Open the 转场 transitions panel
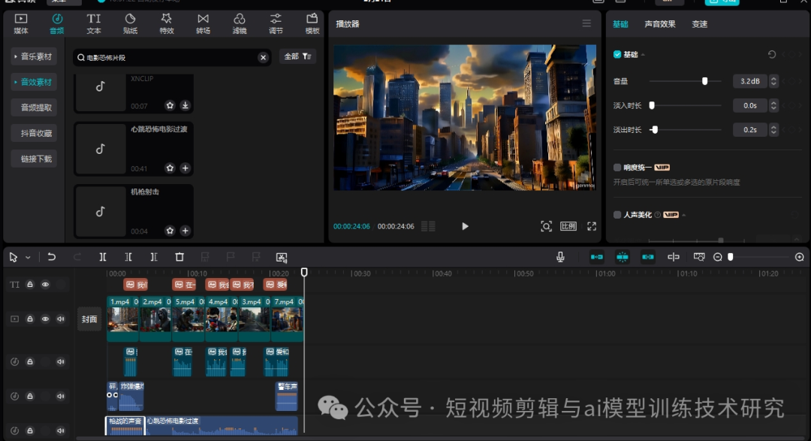Viewport: 811px width, 441px height. click(203, 23)
